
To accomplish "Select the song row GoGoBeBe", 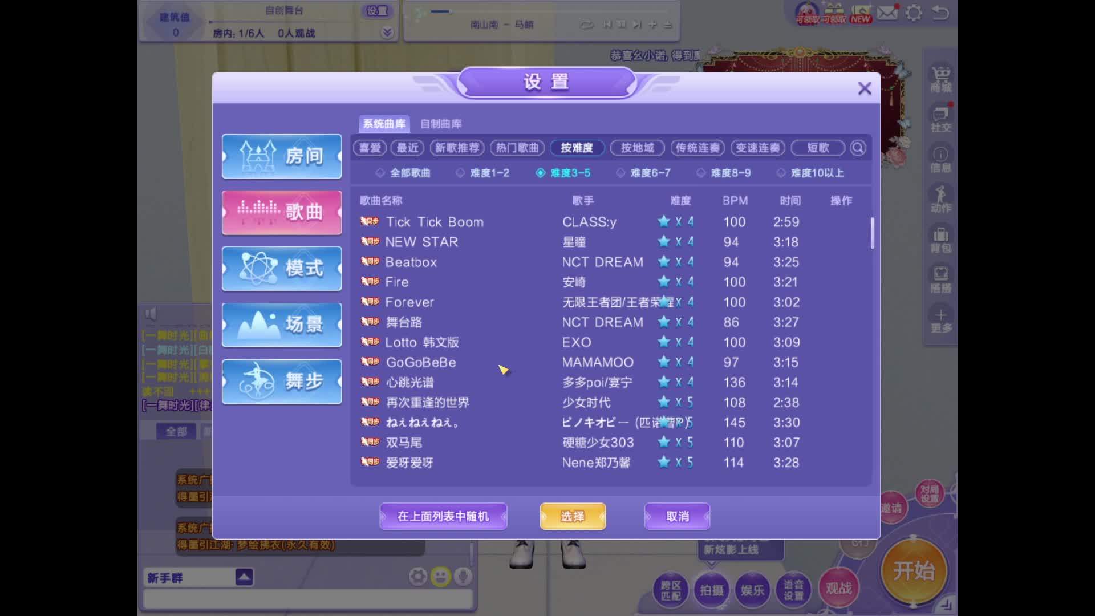I will [610, 362].
